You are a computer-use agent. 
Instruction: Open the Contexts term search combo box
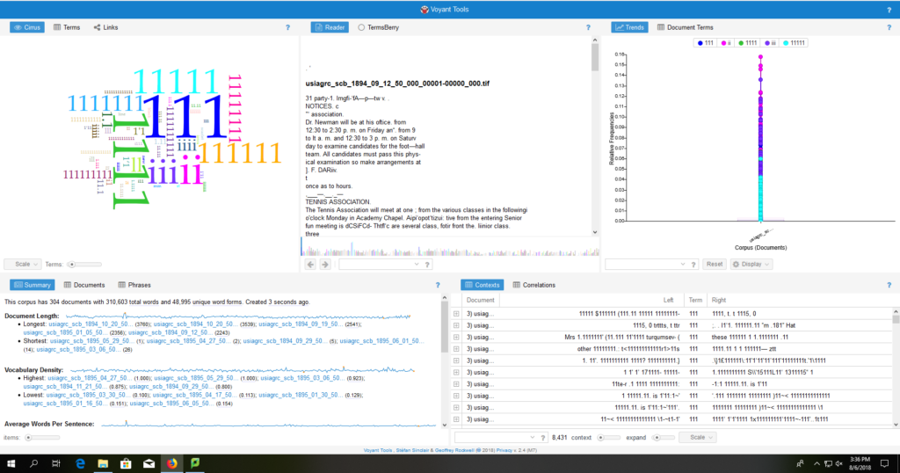pyautogui.click(x=496, y=438)
